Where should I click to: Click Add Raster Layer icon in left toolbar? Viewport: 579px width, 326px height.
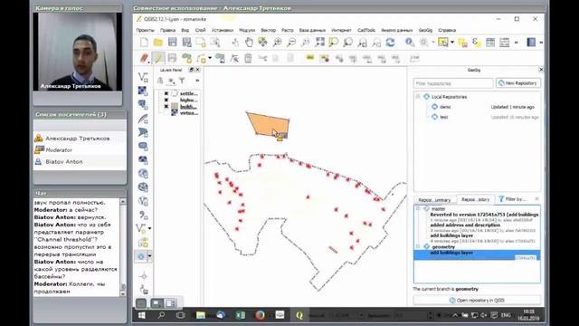143,91
